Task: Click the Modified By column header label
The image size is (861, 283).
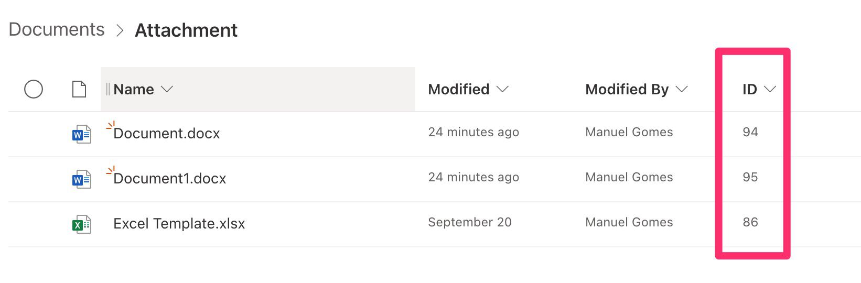Action: pyautogui.click(x=627, y=90)
